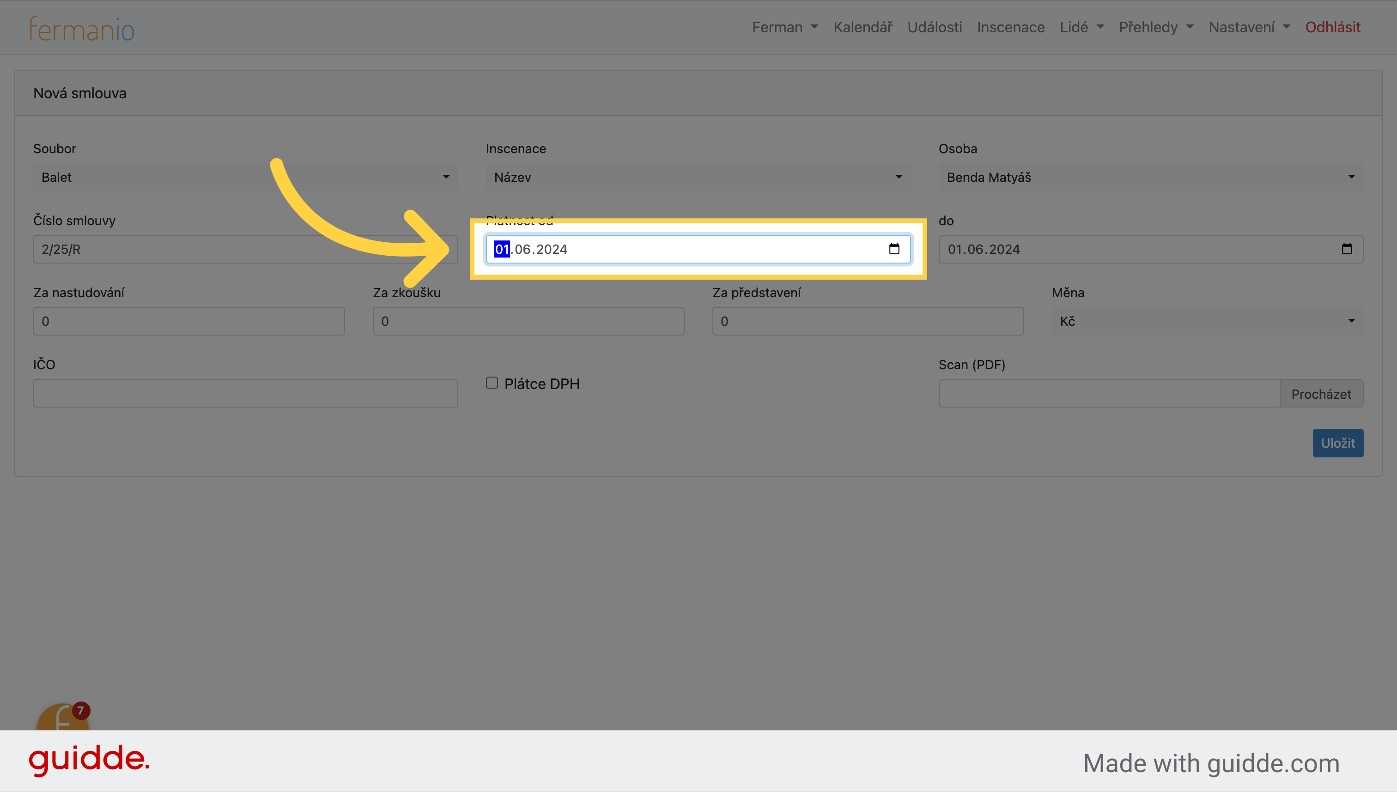Screen dimensions: 1397x792
Task: Expand the Lidé menu
Action: pos(1081,27)
